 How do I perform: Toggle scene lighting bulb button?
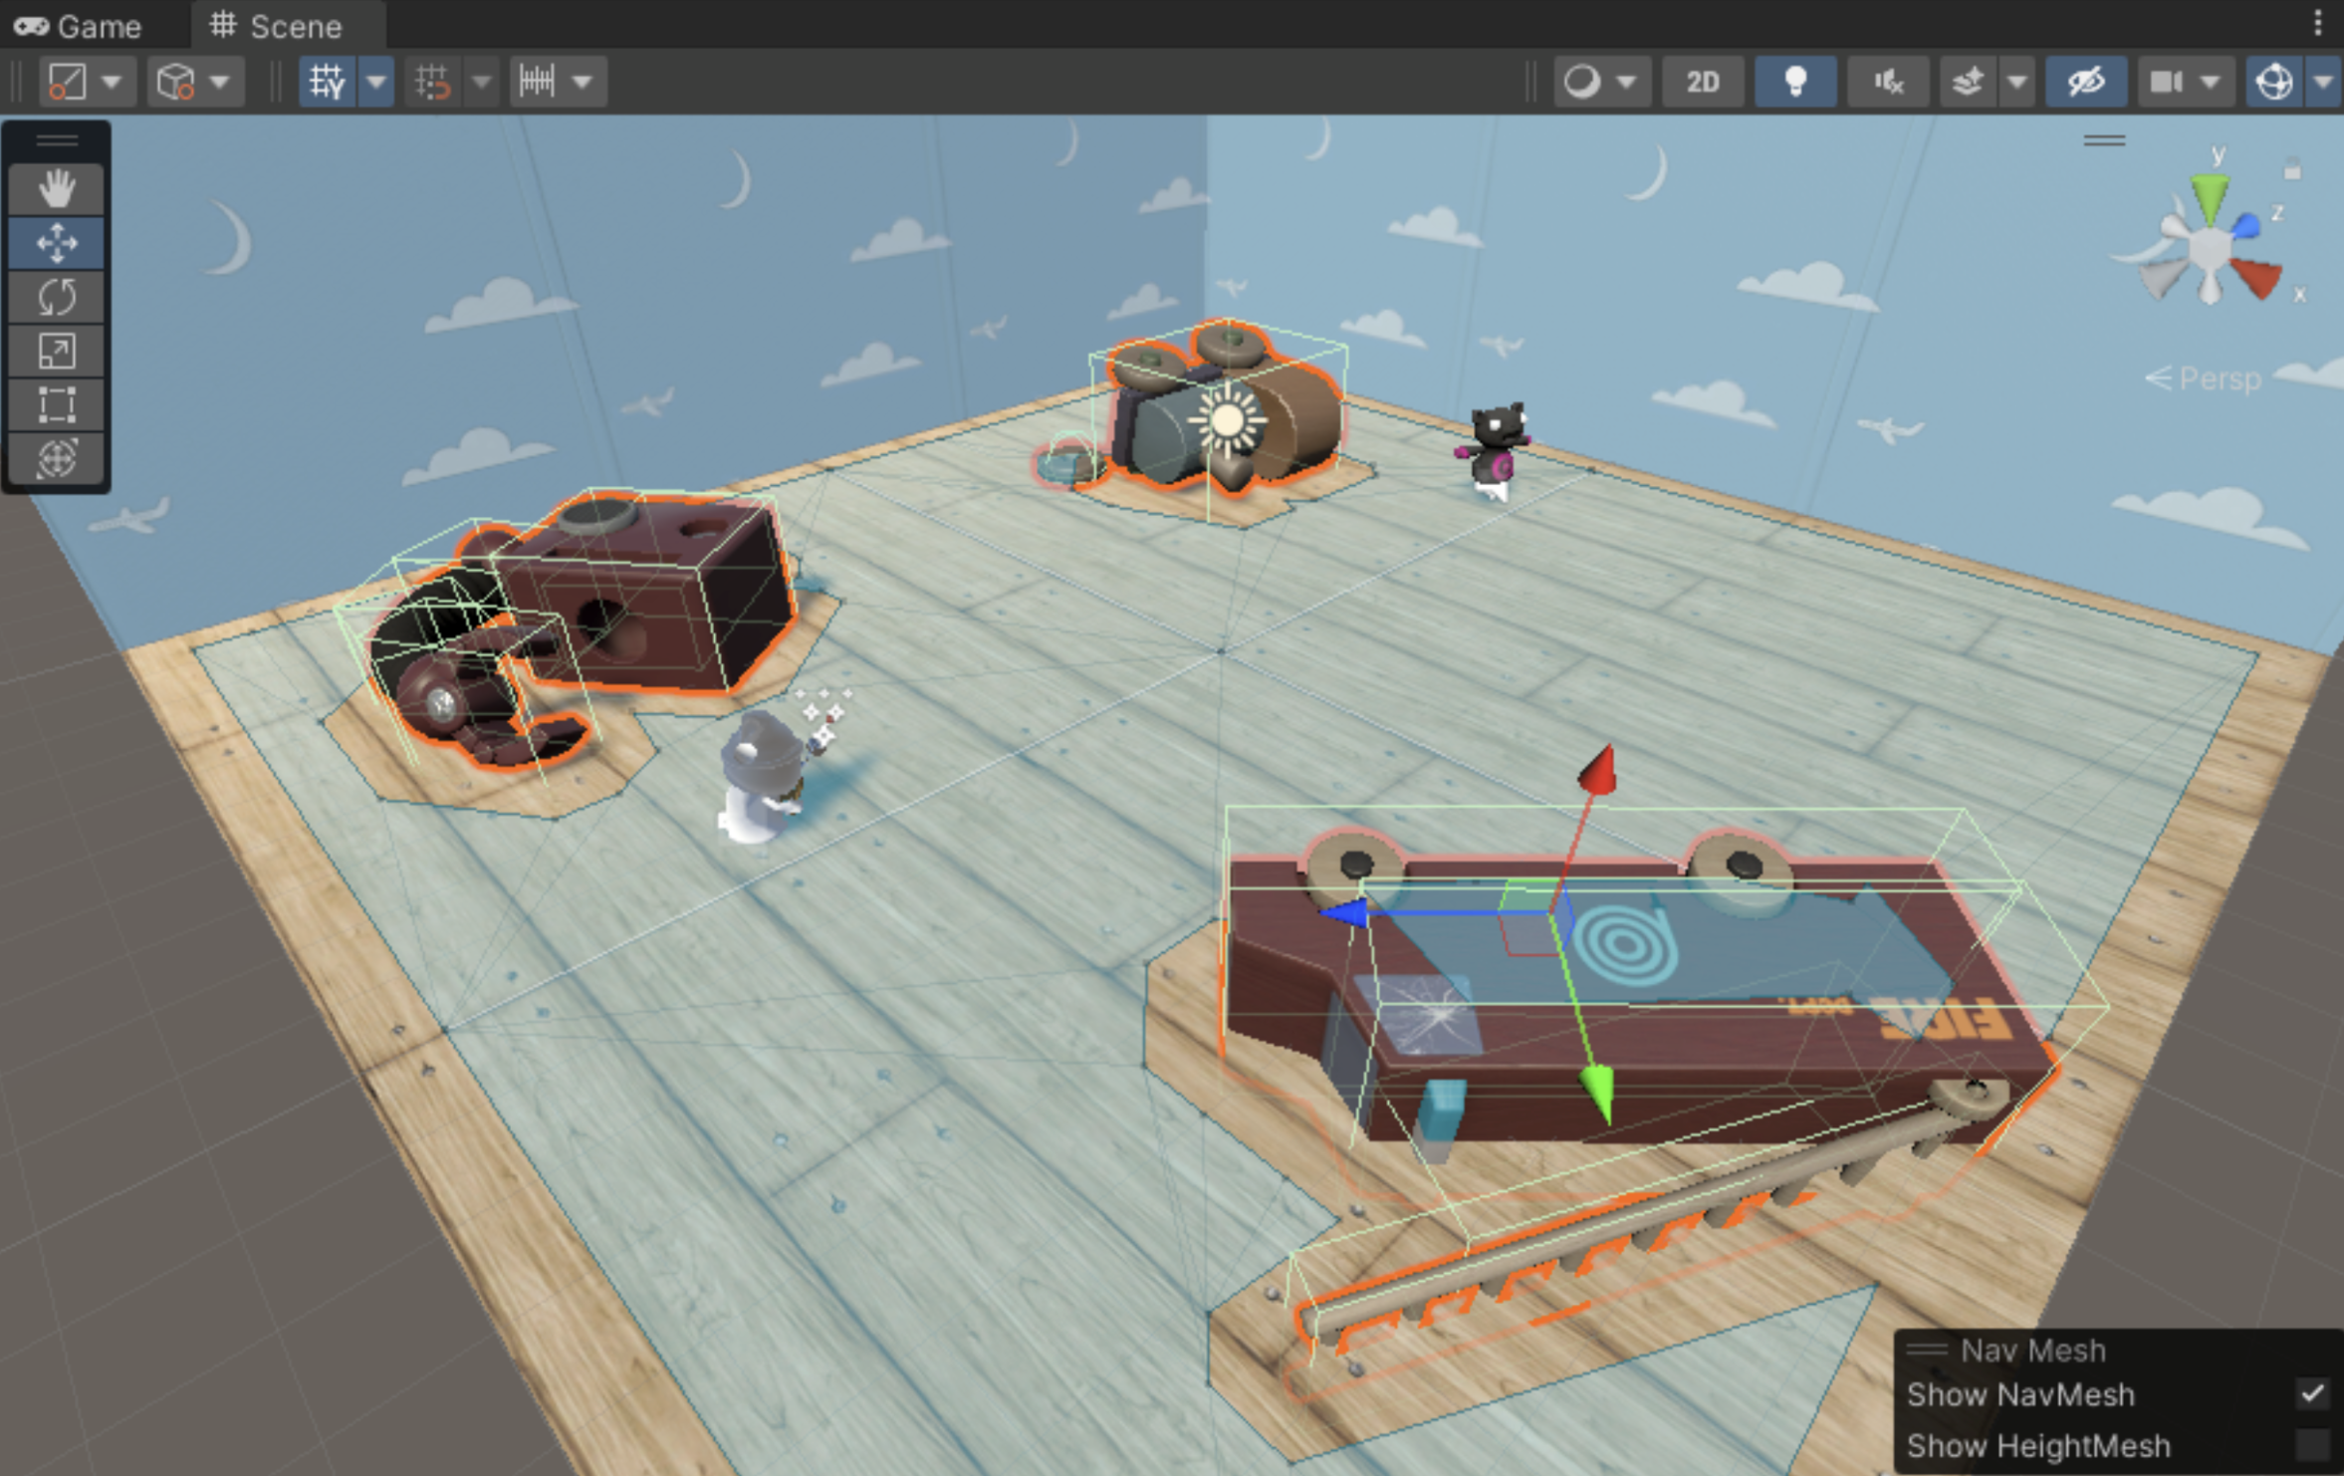[x=1794, y=82]
